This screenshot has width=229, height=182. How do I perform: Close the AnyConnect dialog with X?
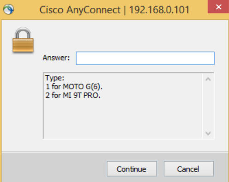pos(218,7)
